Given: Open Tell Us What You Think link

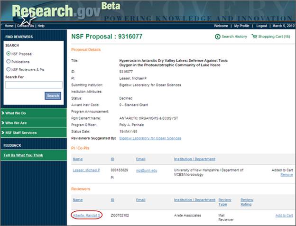Looking at the screenshot, I should pyautogui.click(x=23, y=155).
